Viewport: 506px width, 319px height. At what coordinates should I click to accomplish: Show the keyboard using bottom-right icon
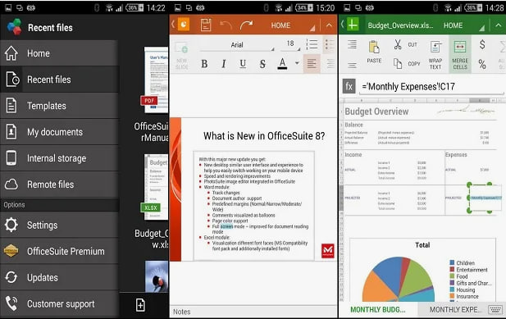[x=495, y=310]
